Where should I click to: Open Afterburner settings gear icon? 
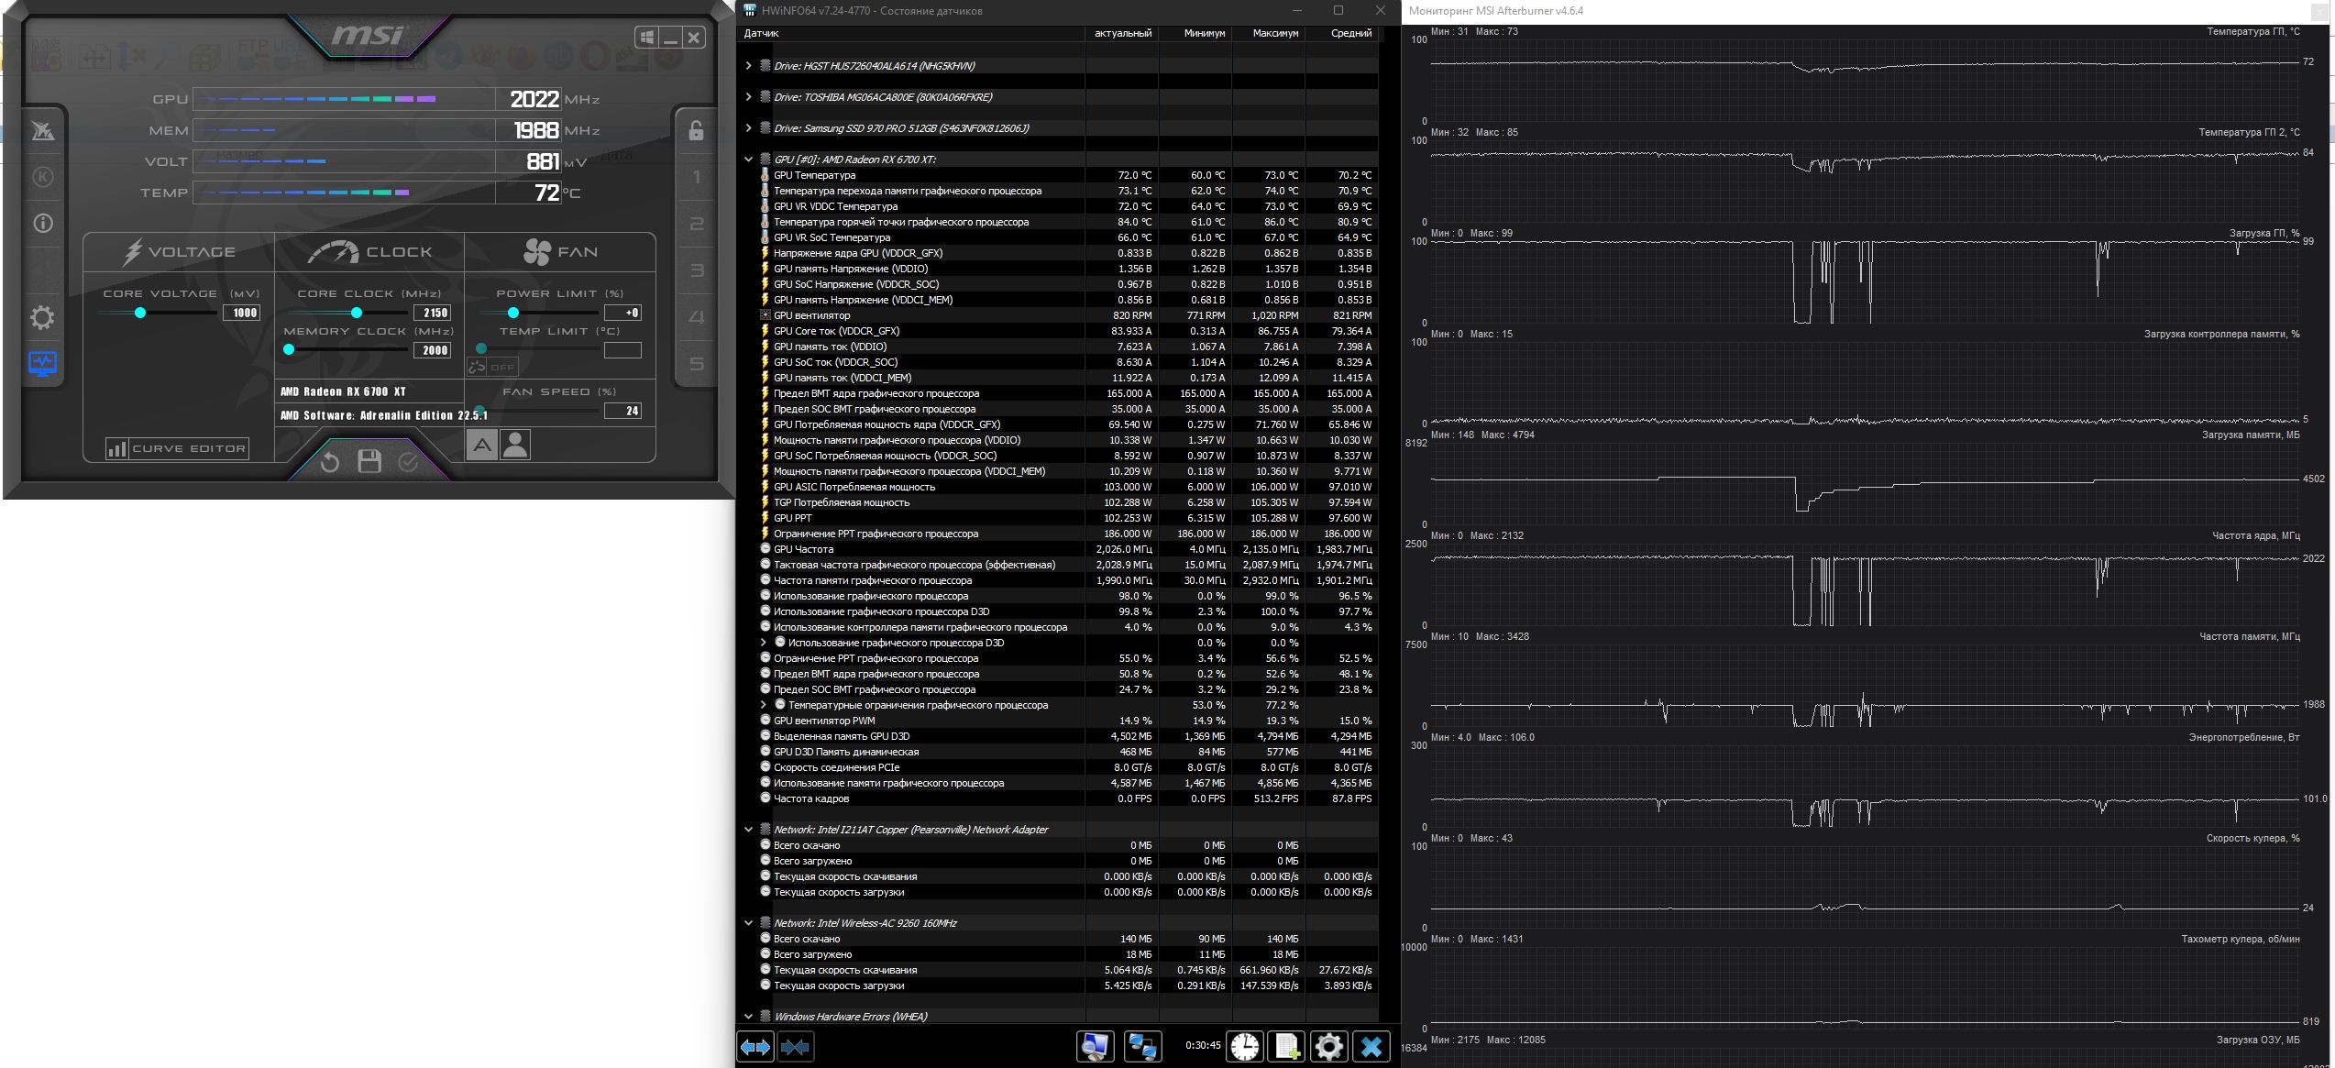tap(42, 318)
